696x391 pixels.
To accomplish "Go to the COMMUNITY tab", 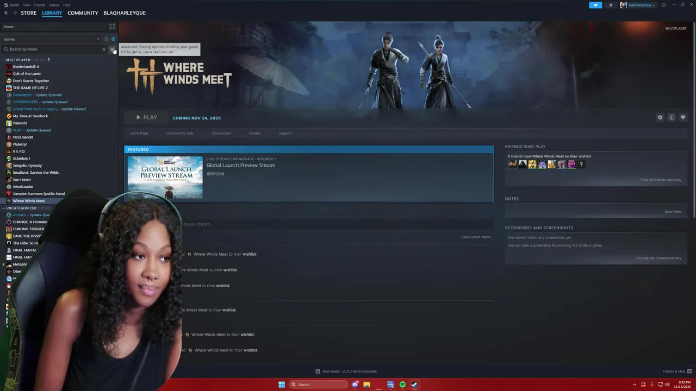I will [83, 13].
